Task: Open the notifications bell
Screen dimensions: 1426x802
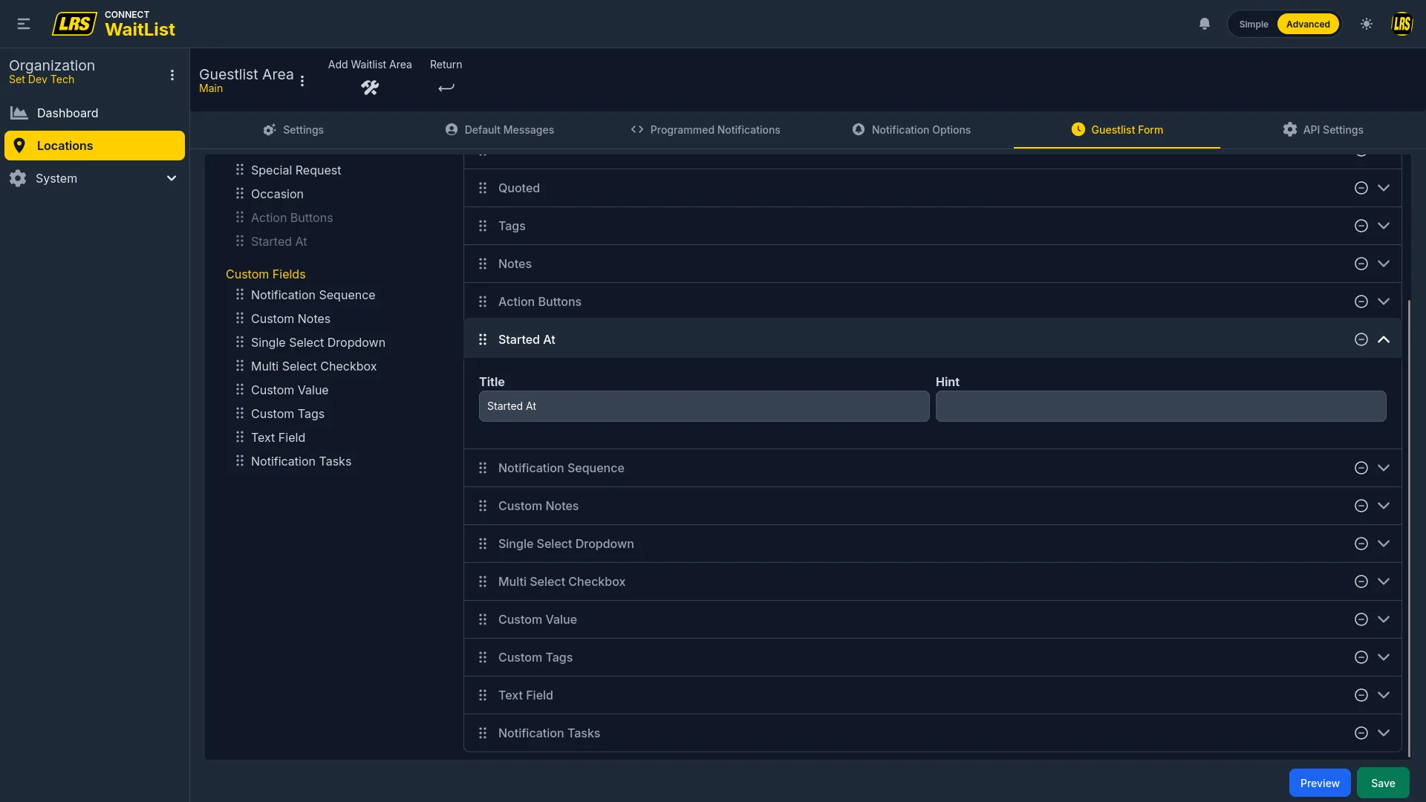Action: 1205,24
